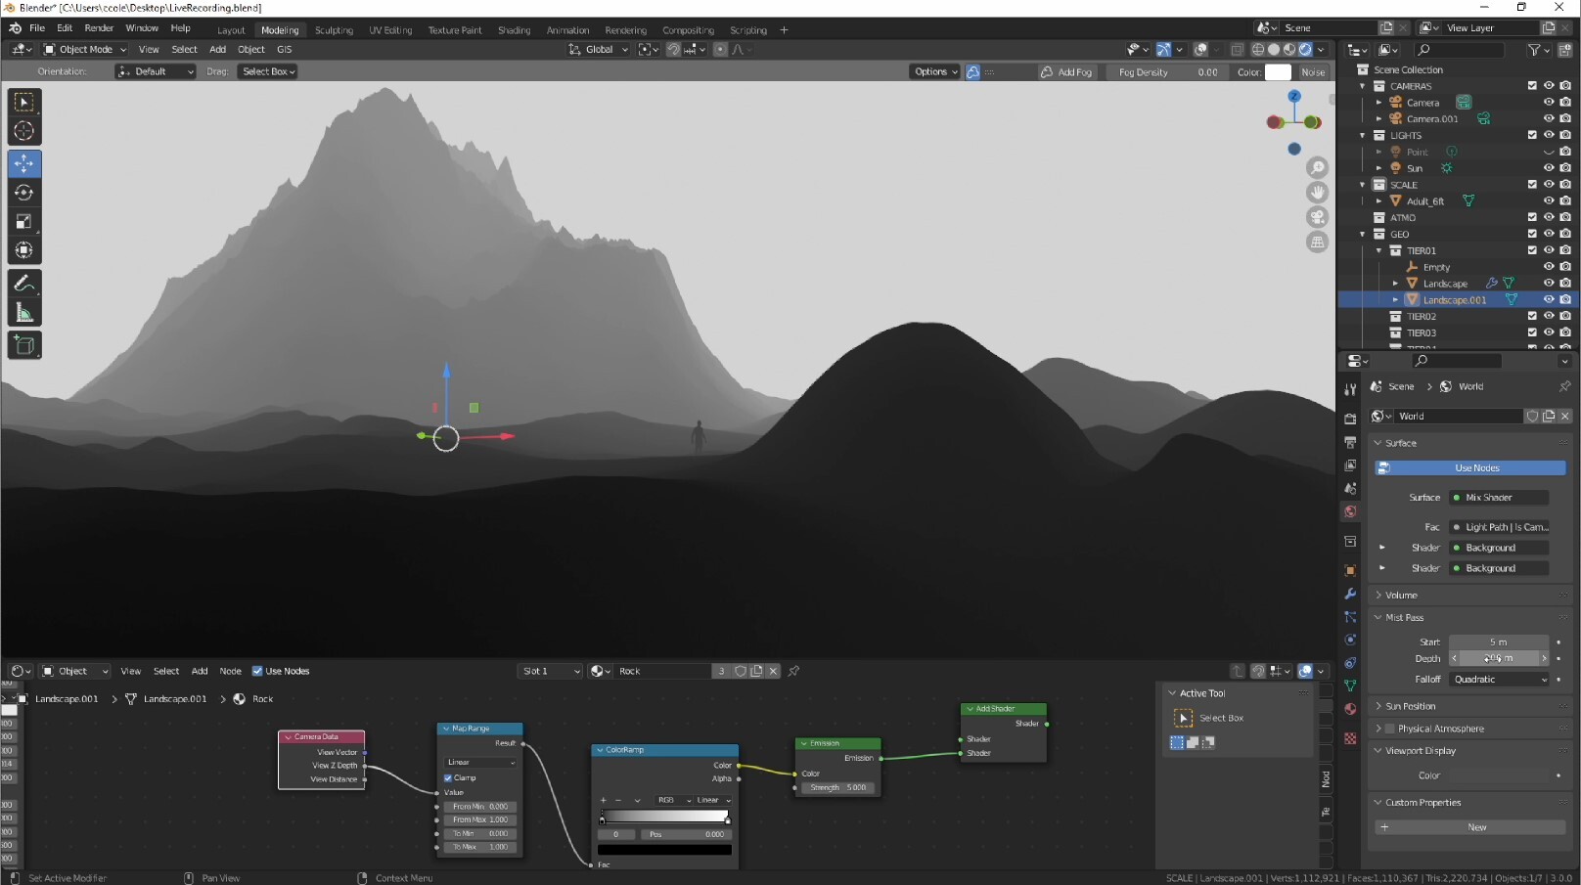Screen dimensions: 1581x885
Task: Select the Measure tool
Action: [24, 312]
